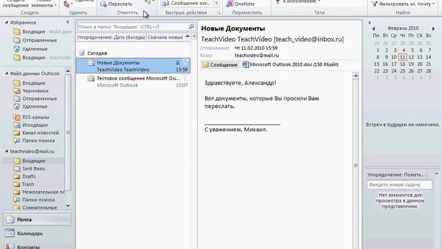
Task: Flag the Новые Документы message
Action: pos(185,63)
